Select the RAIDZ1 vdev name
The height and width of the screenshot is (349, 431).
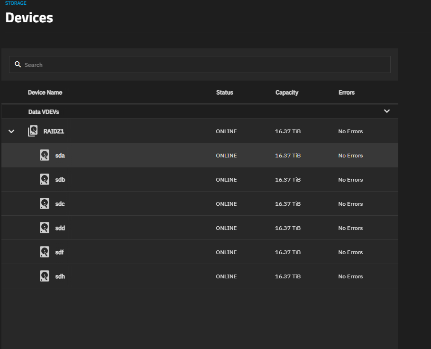(x=54, y=131)
